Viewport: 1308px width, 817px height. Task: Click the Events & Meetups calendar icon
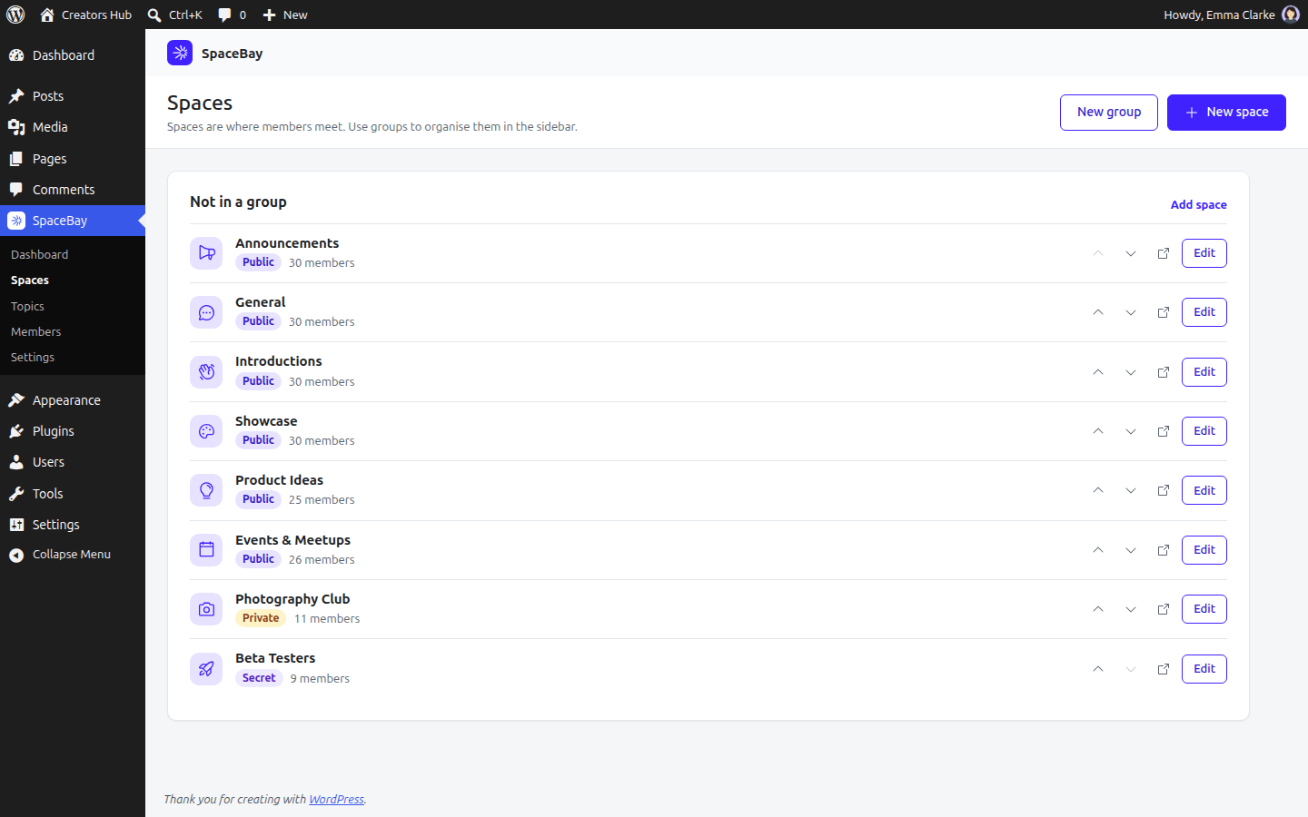coord(206,550)
